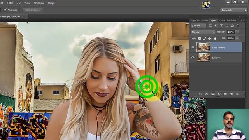Screen dimensions: 249x140
Task: Open the Filter menu
Action: point(10,3)
